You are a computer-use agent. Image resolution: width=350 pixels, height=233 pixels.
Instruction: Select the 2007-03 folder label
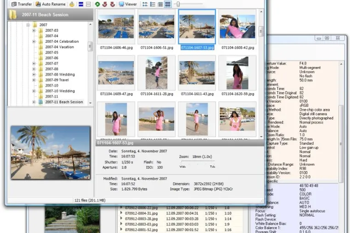coord(51,30)
